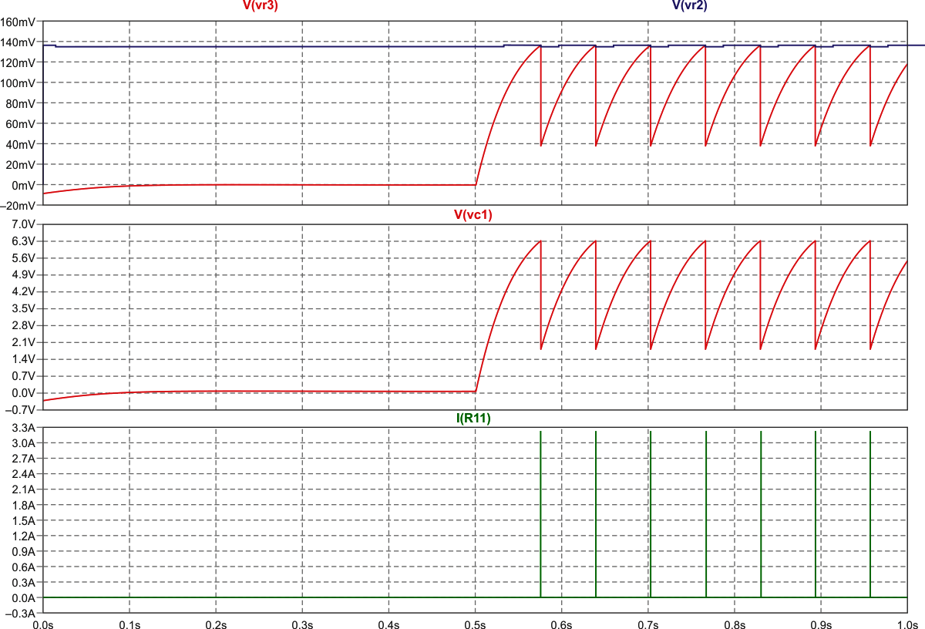
Task: Click the 0.5s time axis label
Action: (x=475, y=624)
